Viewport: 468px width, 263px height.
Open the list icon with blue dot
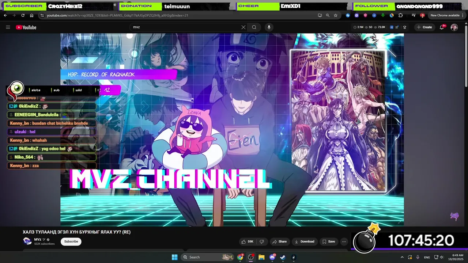(397, 27)
